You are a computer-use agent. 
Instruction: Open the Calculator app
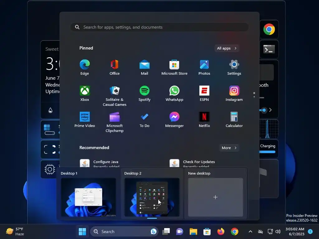coord(234,120)
